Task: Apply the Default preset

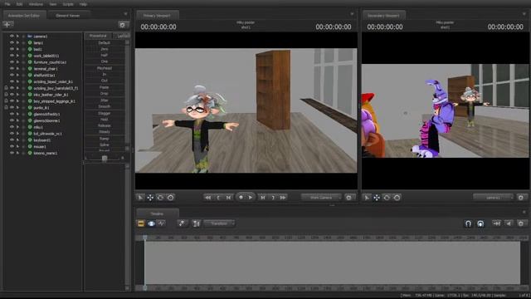Action: [105, 42]
